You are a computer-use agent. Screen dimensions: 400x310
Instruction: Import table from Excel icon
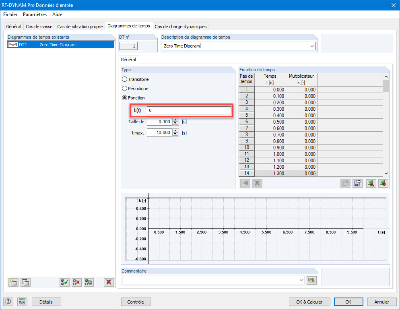383,183
